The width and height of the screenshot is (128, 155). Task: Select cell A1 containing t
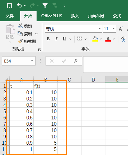point(22,86)
